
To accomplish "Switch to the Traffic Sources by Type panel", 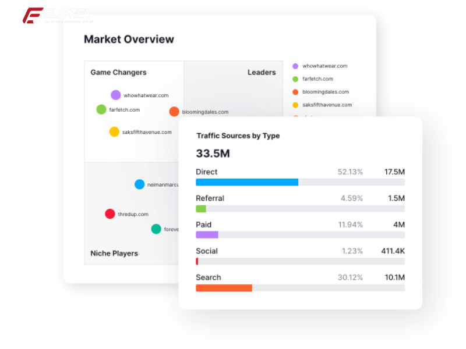I will [238, 136].
